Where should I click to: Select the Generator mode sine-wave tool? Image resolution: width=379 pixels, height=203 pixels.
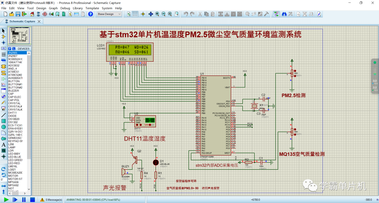(x=4, y=96)
